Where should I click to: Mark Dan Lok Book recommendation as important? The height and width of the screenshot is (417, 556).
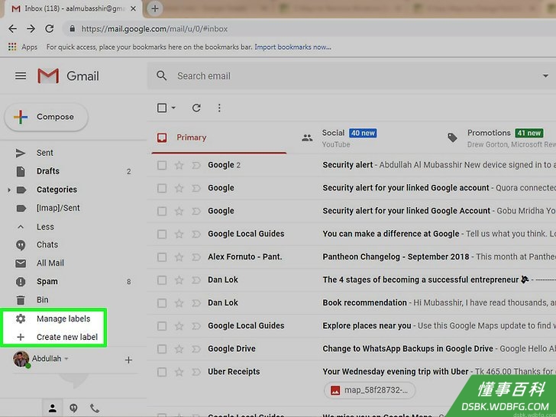196,303
